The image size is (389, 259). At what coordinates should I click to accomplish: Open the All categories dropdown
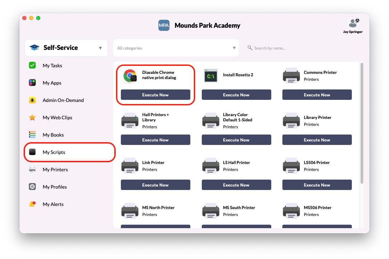(176, 48)
